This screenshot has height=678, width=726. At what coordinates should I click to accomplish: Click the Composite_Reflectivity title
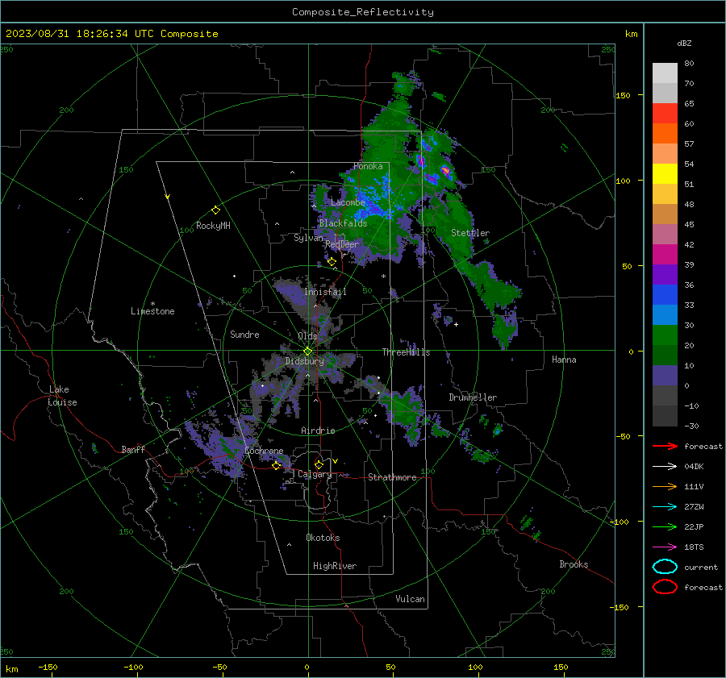[x=363, y=12]
